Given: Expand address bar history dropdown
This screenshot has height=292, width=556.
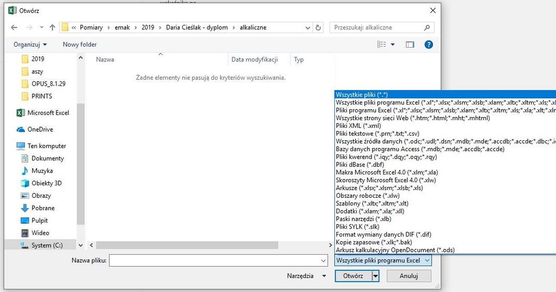Looking at the screenshot, I should [x=307, y=27].
